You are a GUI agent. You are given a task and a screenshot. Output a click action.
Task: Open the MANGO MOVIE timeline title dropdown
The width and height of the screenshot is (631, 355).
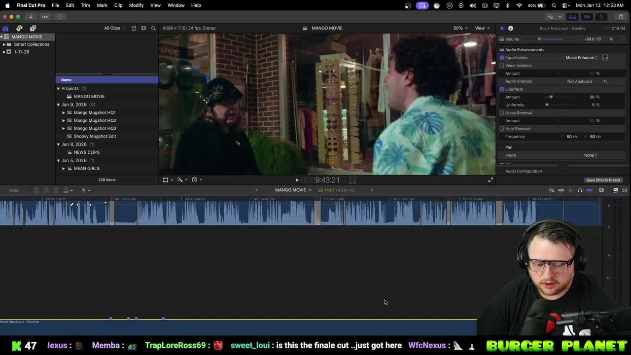tap(293, 190)
